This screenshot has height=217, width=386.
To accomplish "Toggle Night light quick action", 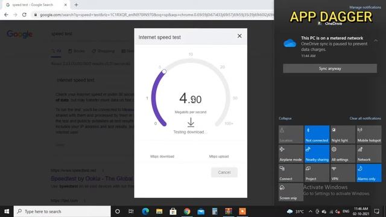I will click(x=343, y=134).
